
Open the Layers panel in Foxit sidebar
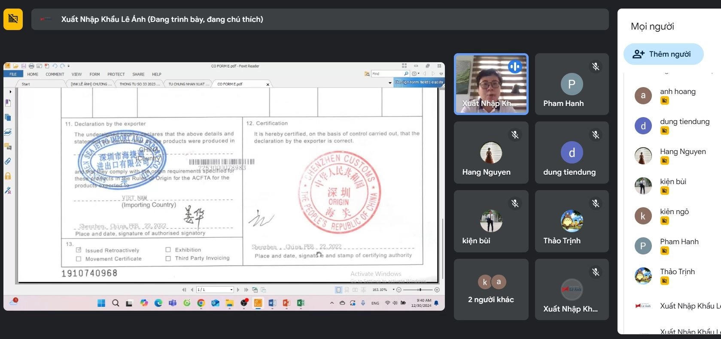click(x=8, y=132)
